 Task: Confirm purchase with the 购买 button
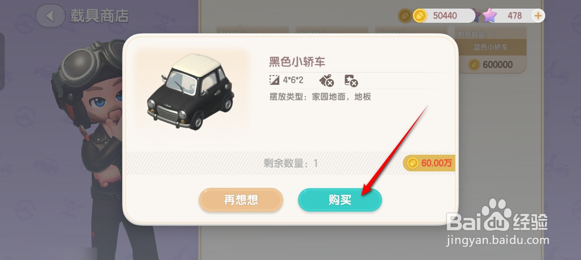tap(340, 200)
